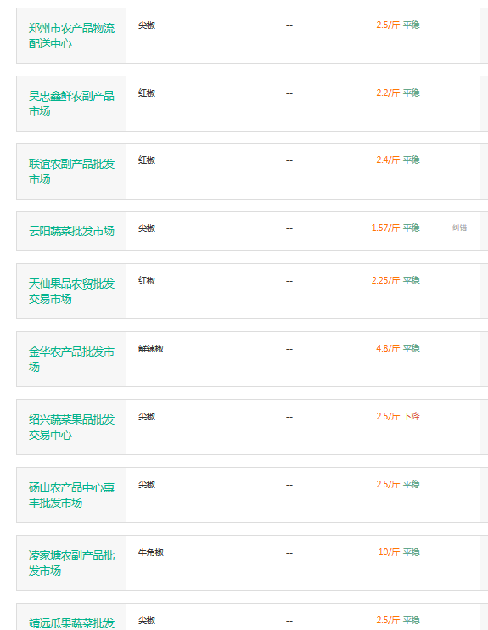This screenshot has width=488, height=630.
Task: Open 绍兴蔬菜果品批发交易中心 link
Action: coord(71,427)
